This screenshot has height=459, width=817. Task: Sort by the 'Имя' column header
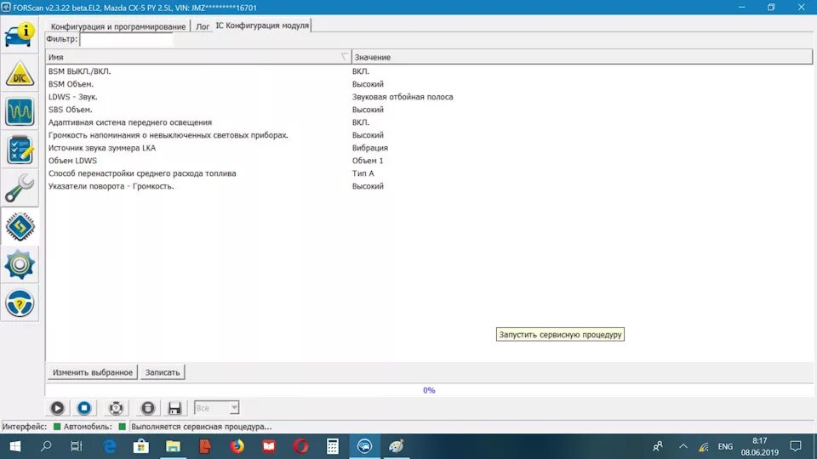coord(198,57)
